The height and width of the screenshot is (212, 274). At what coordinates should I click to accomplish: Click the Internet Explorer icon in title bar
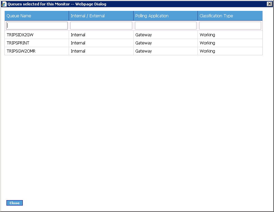(4, 4)
